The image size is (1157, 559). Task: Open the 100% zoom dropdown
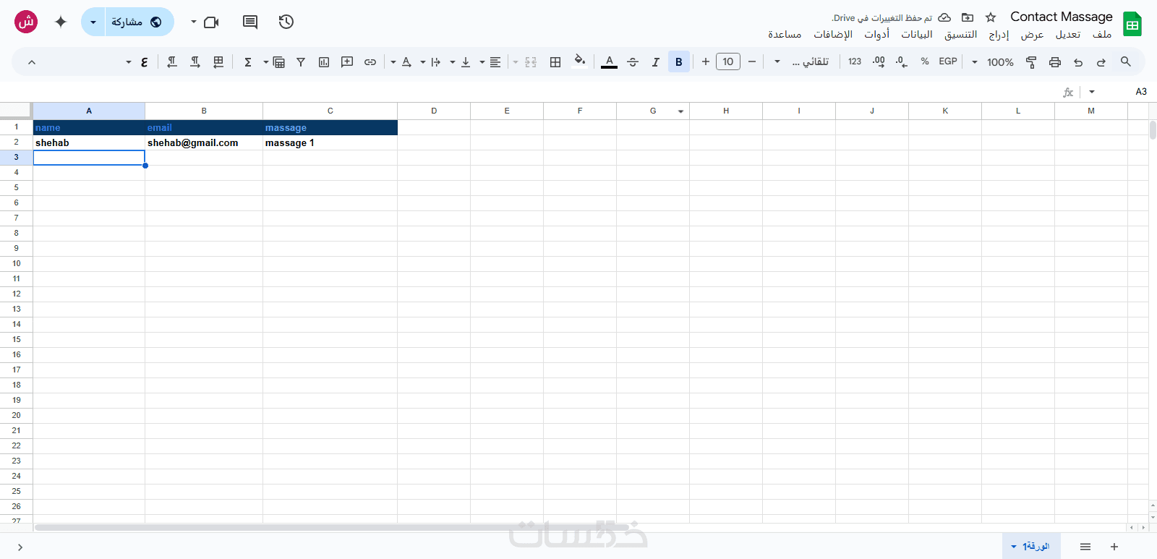[x=993, y=62]
